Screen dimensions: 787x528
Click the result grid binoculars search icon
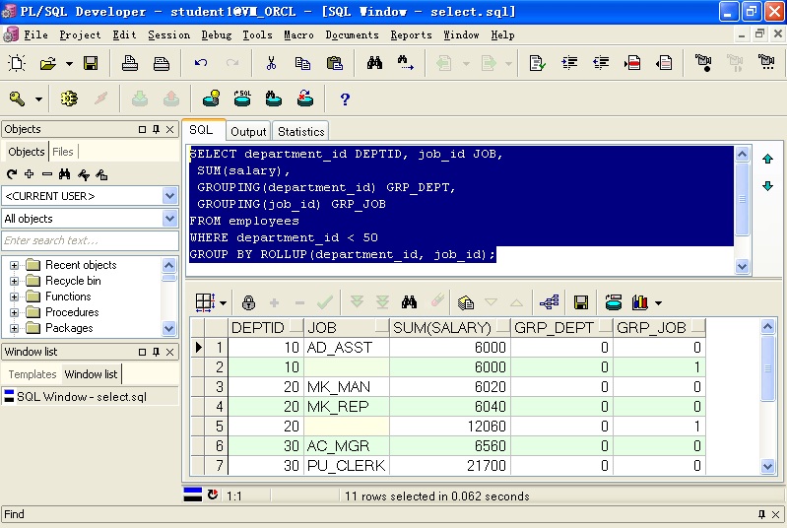point(409,302)
